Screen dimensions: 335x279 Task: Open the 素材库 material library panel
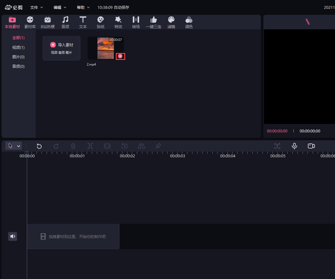click(30, 22)
